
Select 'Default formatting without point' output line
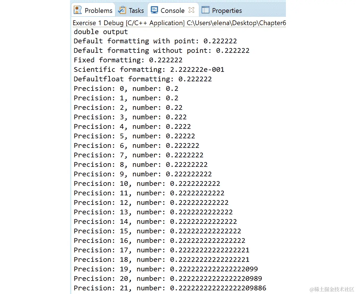click(162, 51)
